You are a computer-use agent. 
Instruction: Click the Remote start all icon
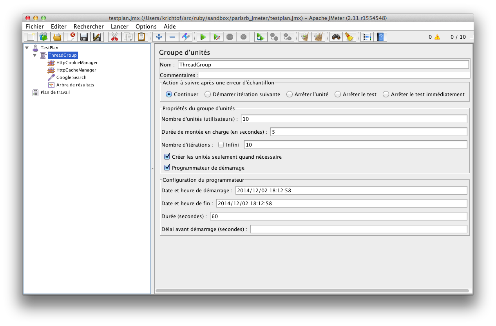[x=261, y=37]
